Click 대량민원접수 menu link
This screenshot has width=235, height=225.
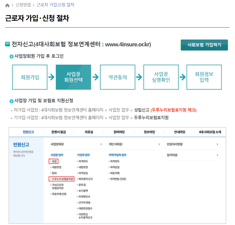tap(85, 208)
